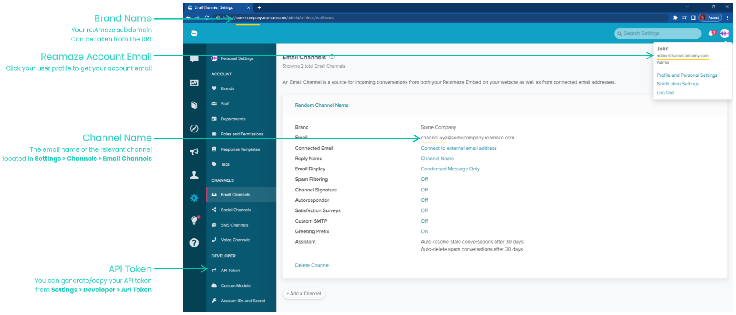
Task: Click the Random Channel Name link
Action: click(322, 105)
